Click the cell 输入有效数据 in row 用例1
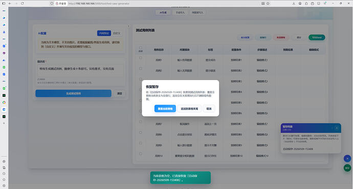Viewport: 353px width, 189px height. click(x=185, y=60)
